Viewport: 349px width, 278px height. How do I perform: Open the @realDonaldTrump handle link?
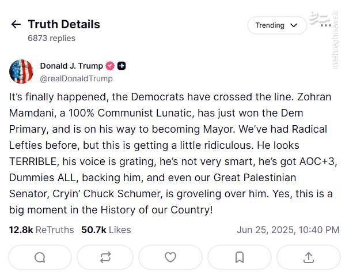point(76,78)
